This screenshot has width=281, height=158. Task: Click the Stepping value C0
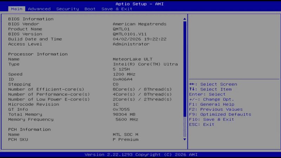(116, 84)
